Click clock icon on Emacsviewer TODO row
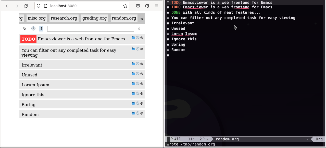The width and height of the screenshot is (326, 148). click(137, 38)
